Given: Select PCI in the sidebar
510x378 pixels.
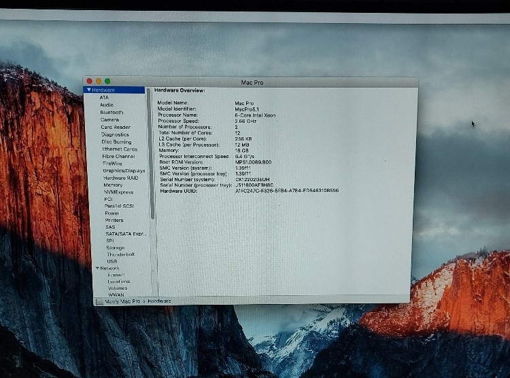Looking at the screenshot, I should 108,200.
